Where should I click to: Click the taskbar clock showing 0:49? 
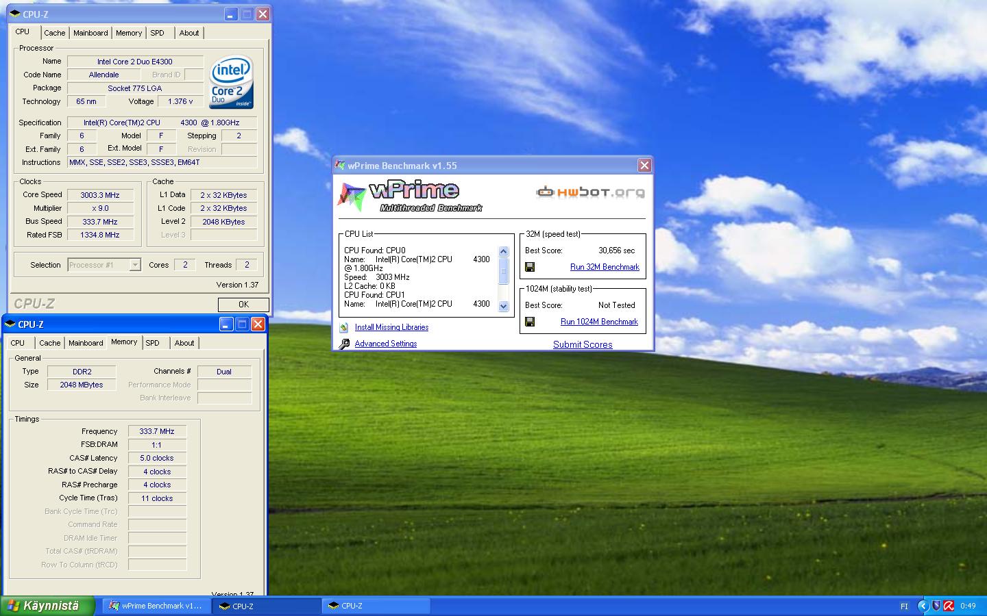coord(968,606)
